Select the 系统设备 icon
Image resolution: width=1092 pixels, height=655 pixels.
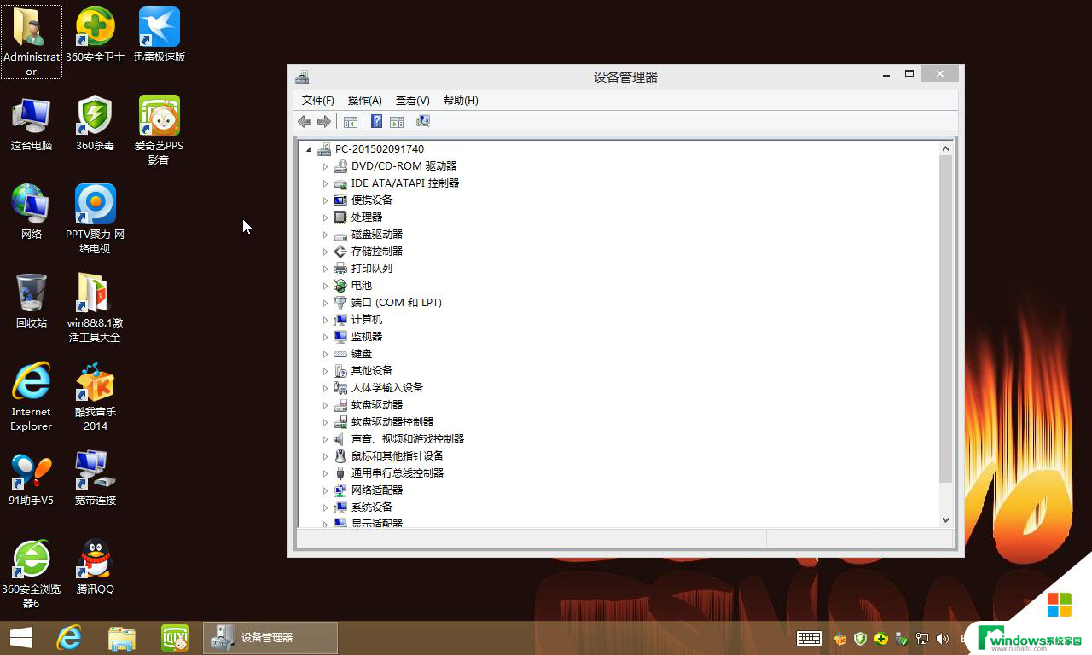click(340, 507)
